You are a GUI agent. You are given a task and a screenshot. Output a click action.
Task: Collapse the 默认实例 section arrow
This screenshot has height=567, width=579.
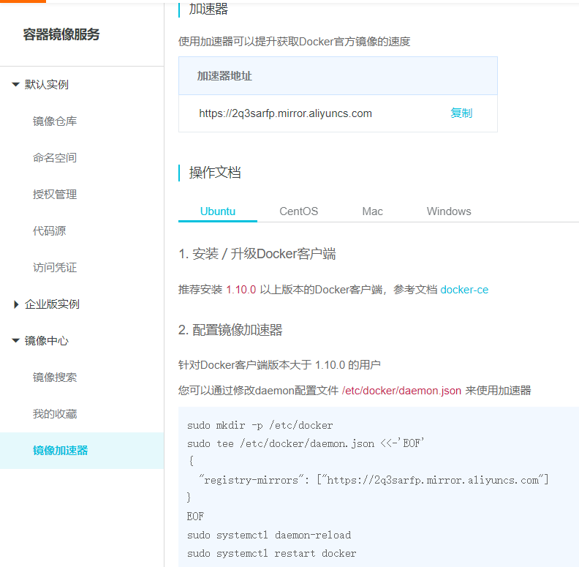point(15,85)
